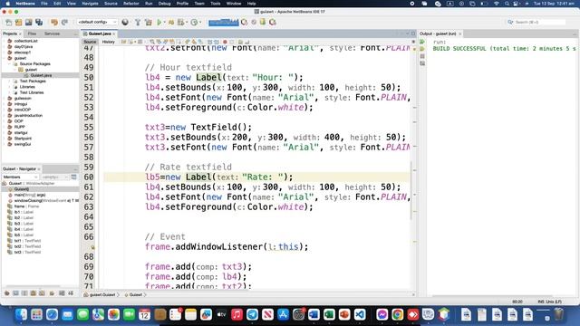Collapse the Source Packages node
Screen dimensions: 580x326
[x=10, y=64]
